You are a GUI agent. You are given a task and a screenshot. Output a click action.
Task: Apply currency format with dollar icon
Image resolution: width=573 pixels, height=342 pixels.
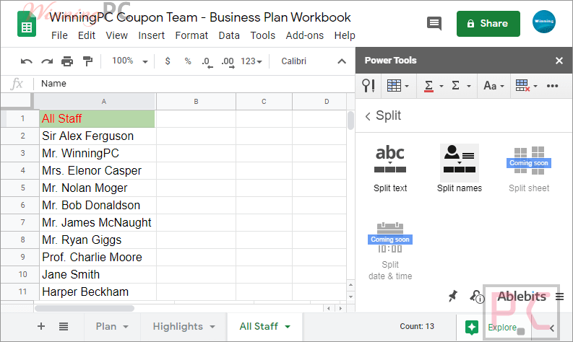168,61
